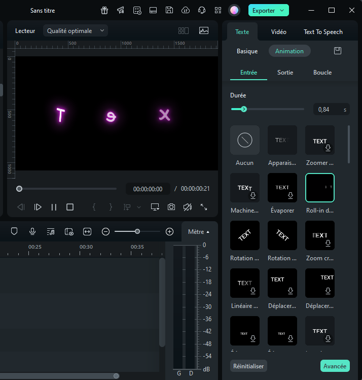Open the cloud upload icon
The height and width of the screenshot is (380, 362).
(186, 10)
